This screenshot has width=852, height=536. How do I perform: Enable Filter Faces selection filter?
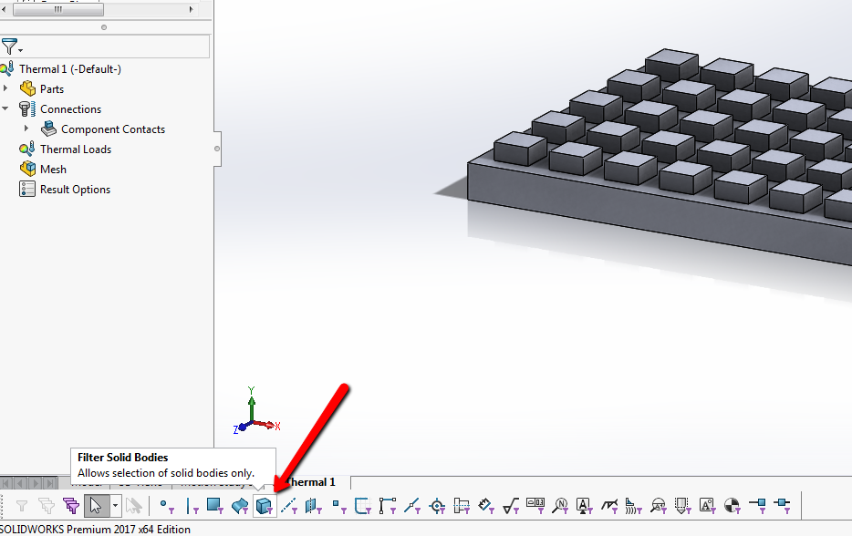[215, 506]
